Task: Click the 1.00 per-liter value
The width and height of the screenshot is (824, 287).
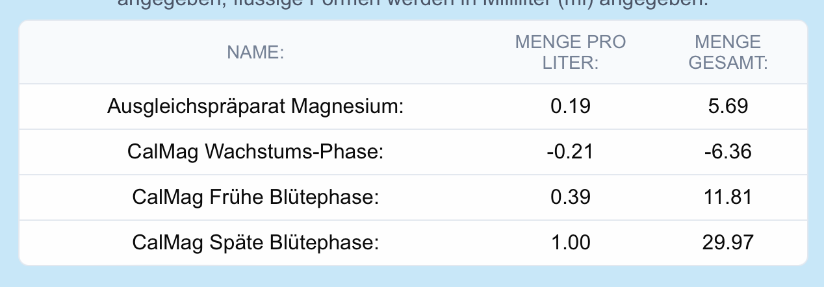Action: click(x=570, y=243)
